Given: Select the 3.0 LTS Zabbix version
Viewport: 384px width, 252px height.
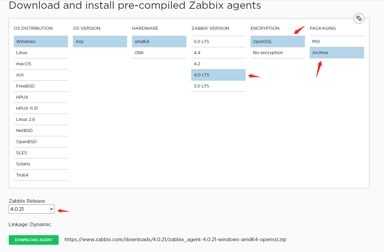Looking at the screenshot, I should coord(218,86).
